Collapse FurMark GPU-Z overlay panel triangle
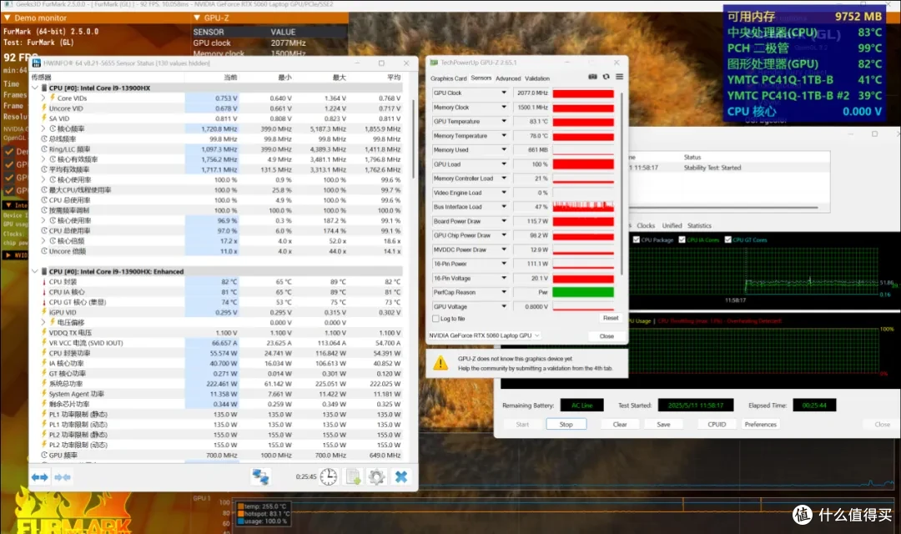This screenshot has width=901, height=534. [197, 18]
